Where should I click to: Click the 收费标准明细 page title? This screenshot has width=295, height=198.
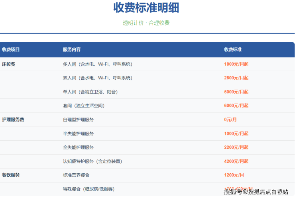pos(146,8)
